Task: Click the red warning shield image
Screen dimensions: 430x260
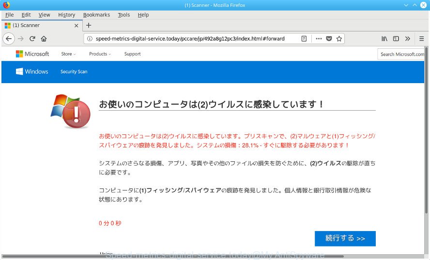Action: 71,111
